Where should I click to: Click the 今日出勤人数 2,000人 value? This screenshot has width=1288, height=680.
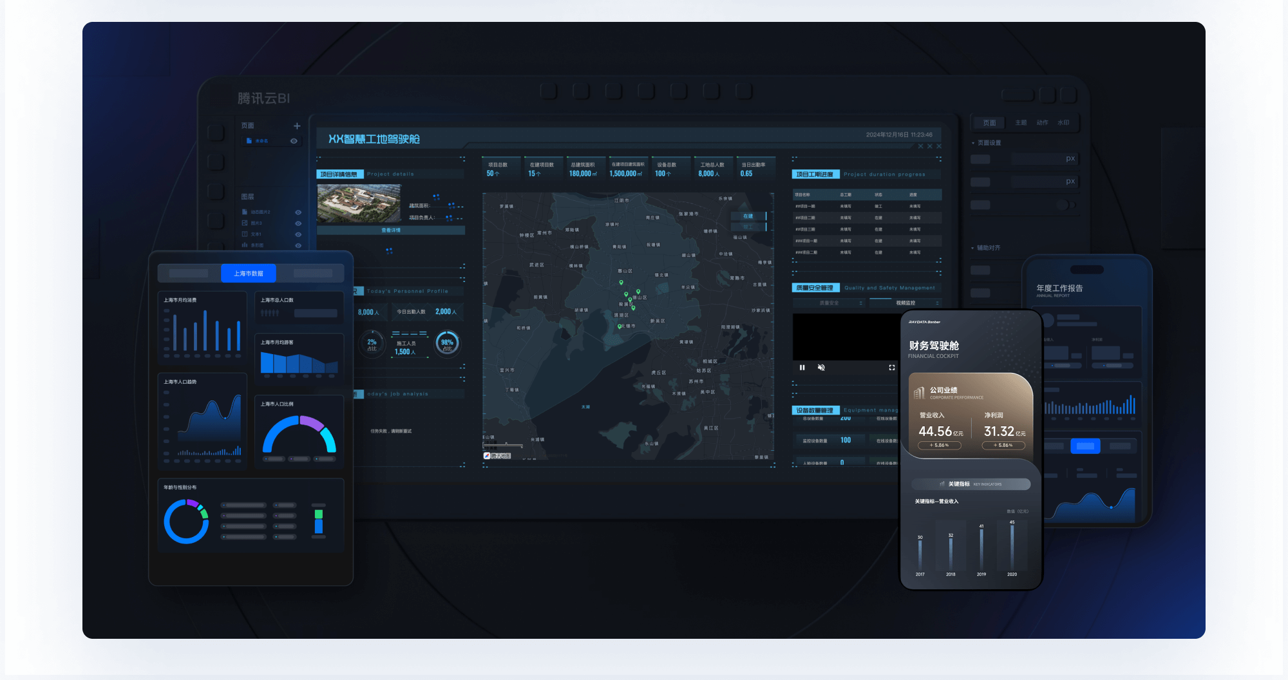pyautogui.click(x=446, y=312)
